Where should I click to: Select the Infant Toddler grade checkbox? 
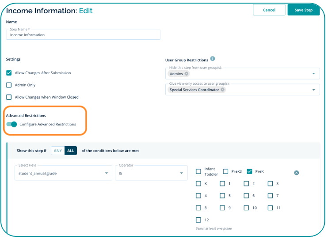click(198, 171)
